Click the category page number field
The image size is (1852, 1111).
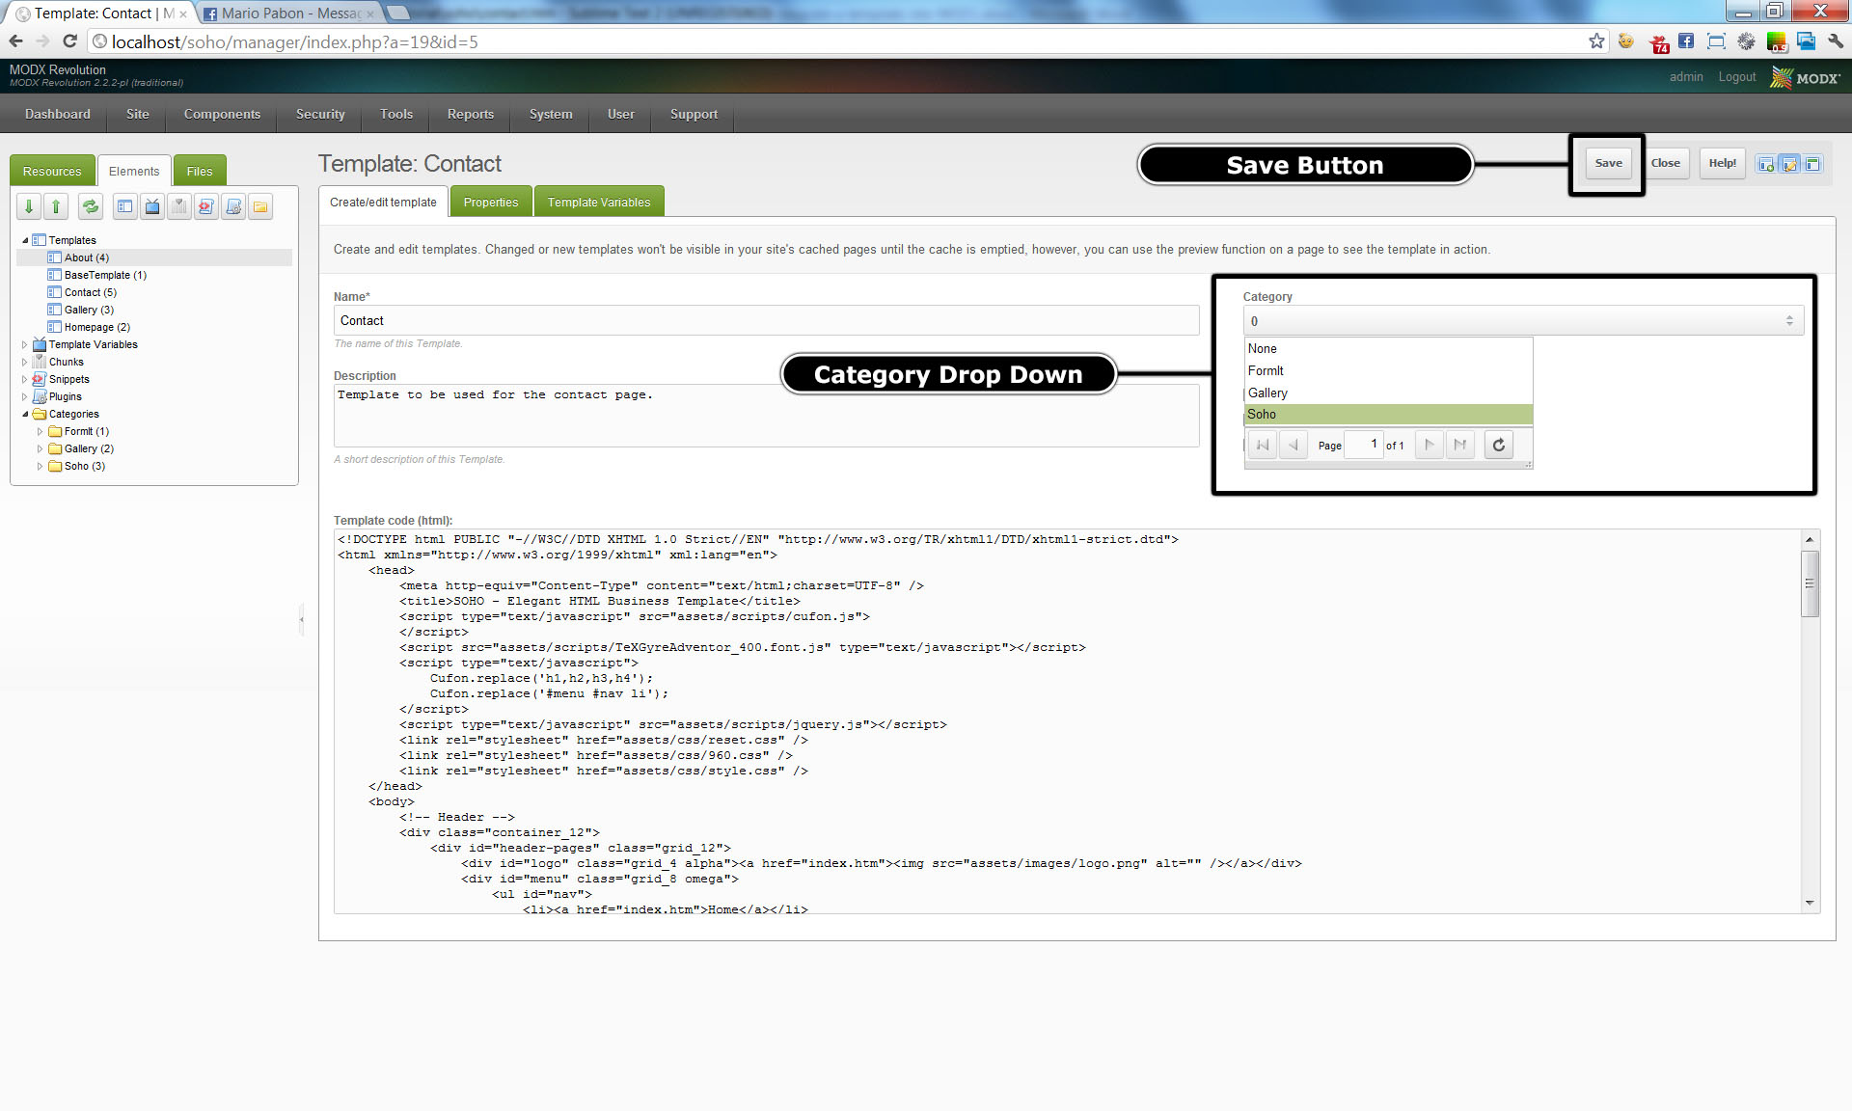point(1364,445)
